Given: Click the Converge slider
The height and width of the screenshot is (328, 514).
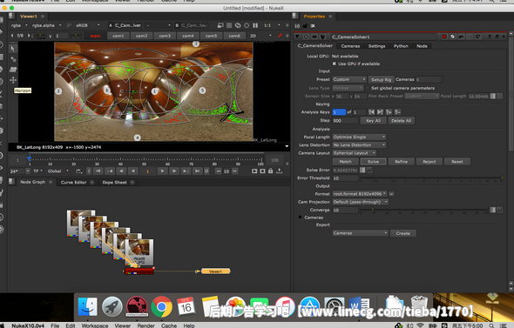Looking at the screenshot, I should [424, 210].
